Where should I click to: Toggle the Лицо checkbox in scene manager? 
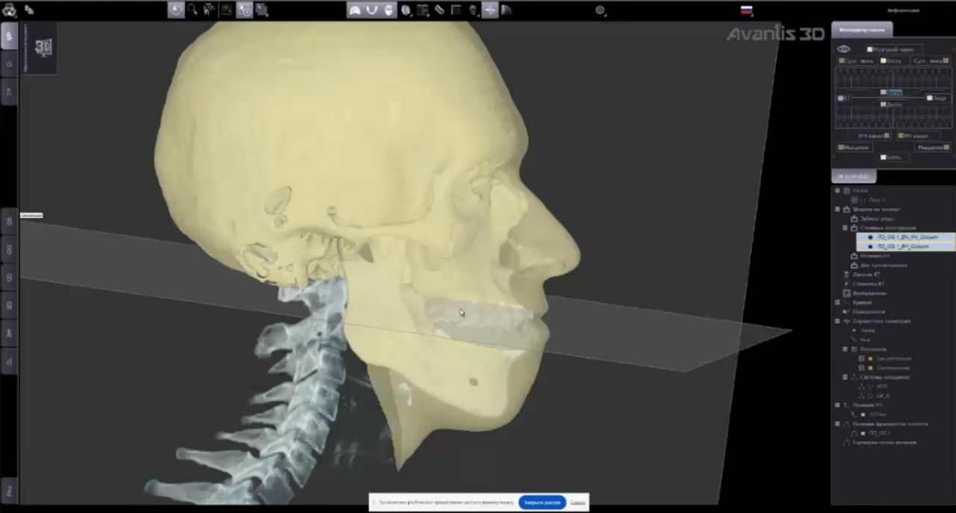(930, 98)
